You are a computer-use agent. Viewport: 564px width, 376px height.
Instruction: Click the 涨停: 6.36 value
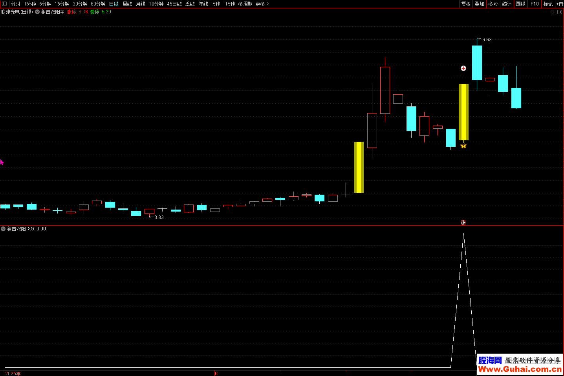coord(77,12)
